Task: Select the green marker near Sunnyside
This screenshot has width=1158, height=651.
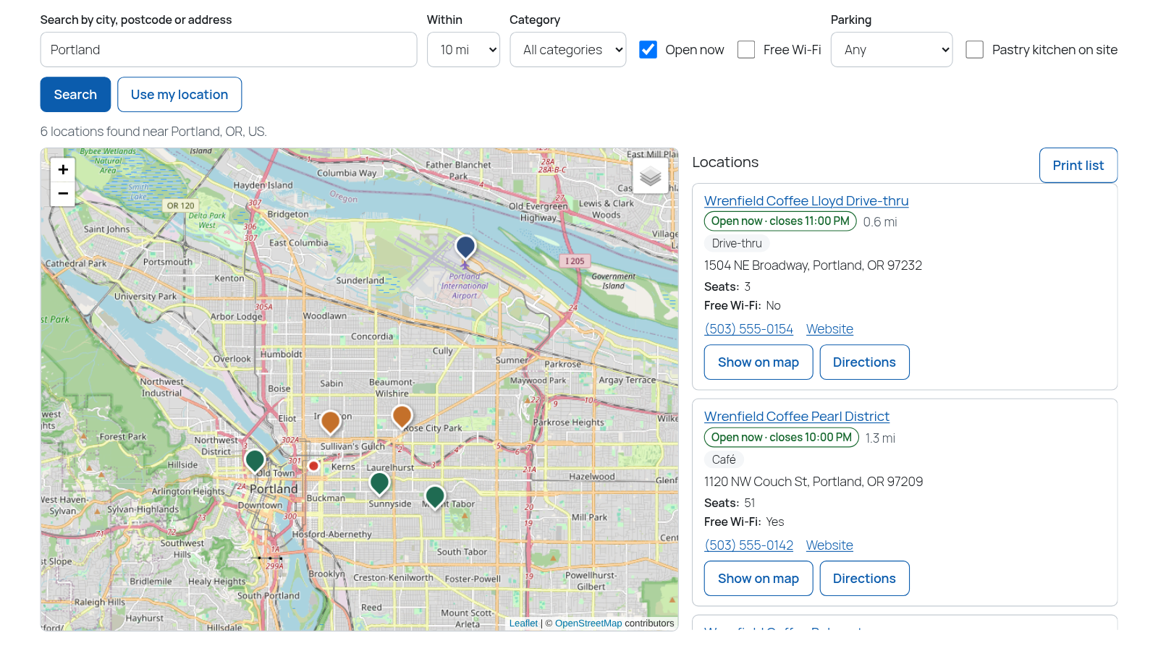Action: click(379, 484)
